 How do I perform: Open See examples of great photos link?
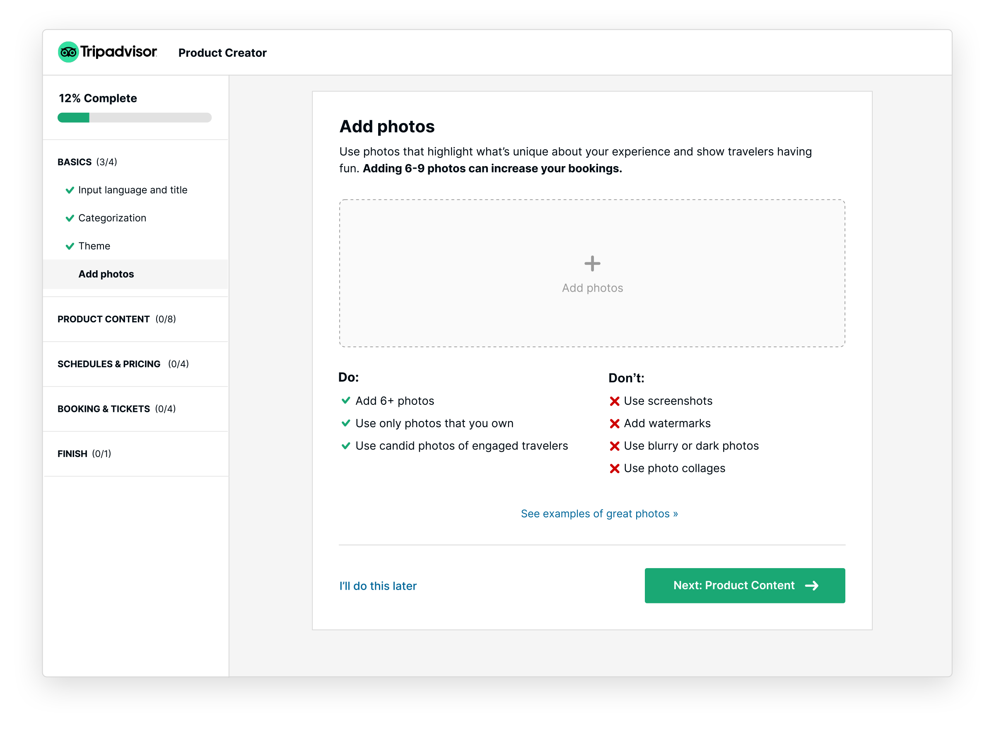[x=599, y=513]
